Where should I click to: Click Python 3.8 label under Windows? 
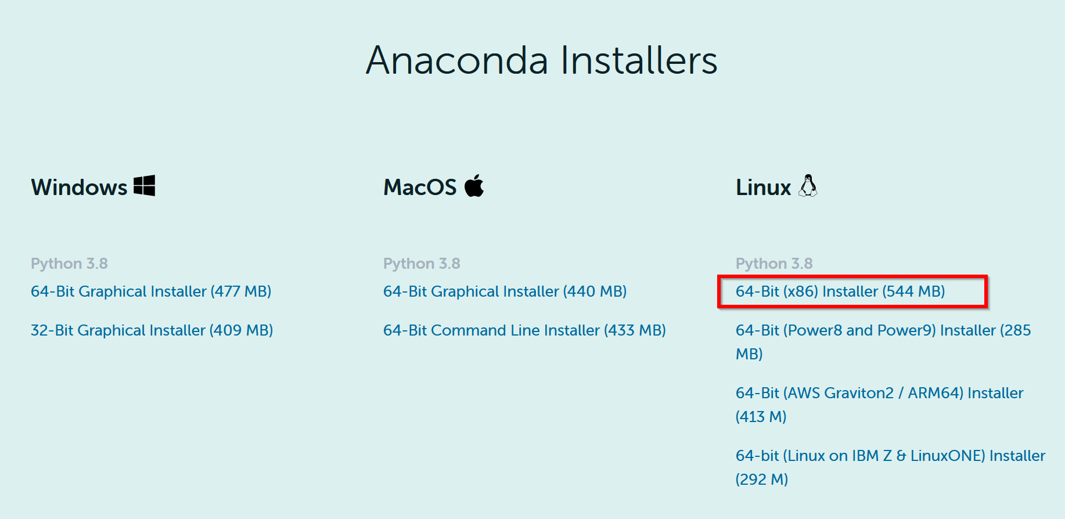[x=69, y=264]
